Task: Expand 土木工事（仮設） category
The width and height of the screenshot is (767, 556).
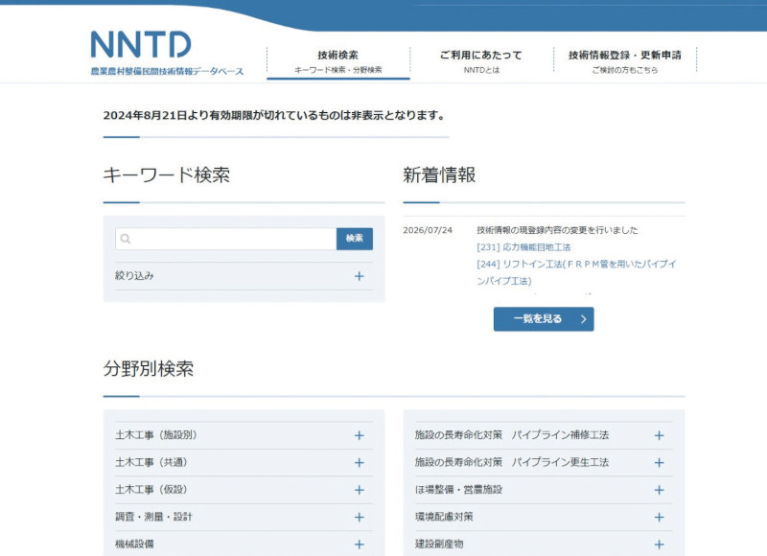Action: click(x=244, y=490)
